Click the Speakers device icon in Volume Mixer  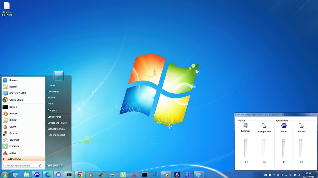pos(246,125)
